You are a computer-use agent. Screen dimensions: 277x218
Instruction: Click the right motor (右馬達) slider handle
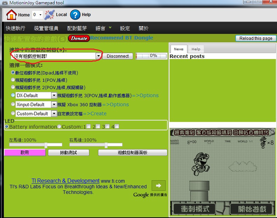(106, 145)
